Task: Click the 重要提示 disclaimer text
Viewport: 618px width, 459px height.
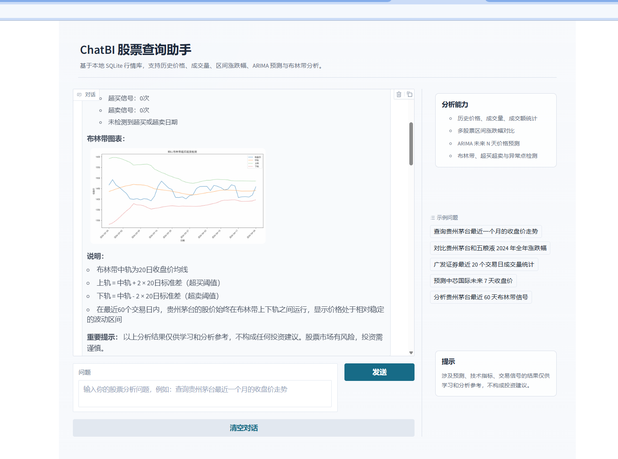Action: tap(235, 343)
